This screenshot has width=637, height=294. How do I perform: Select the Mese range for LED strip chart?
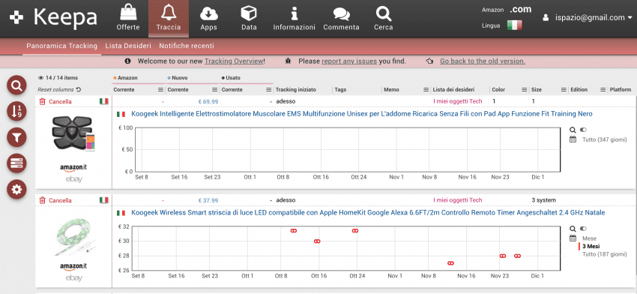(589, 238)
